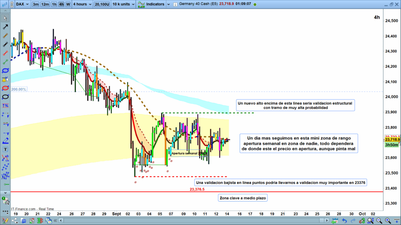Toggle the 3m timeframe button
The width and height of the screenshot is (401, 225).
36,4
